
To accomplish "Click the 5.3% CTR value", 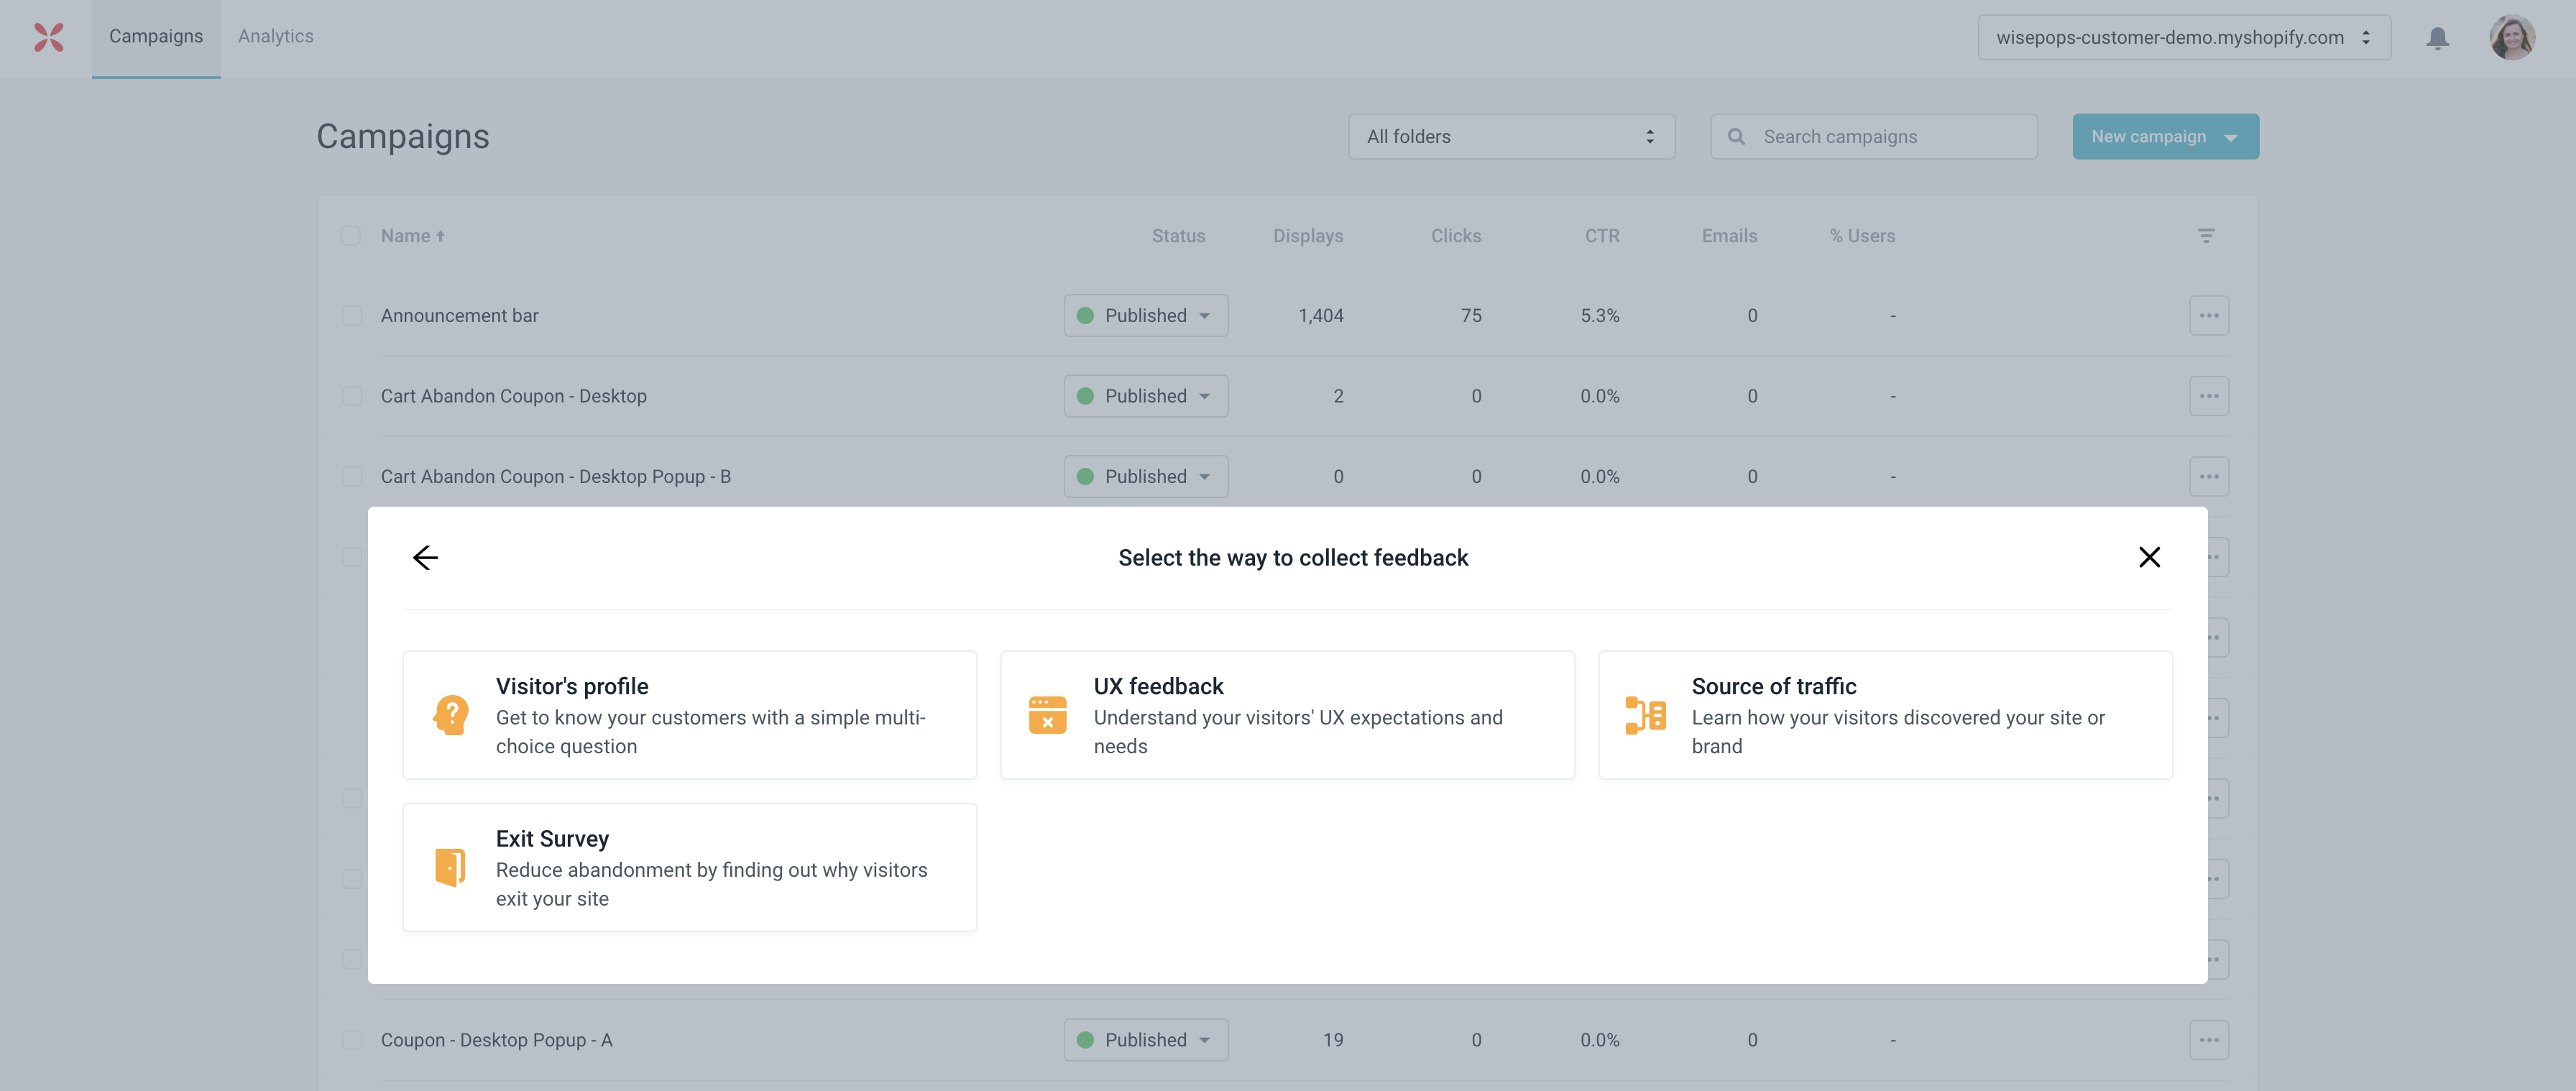I will [1600, 316].
